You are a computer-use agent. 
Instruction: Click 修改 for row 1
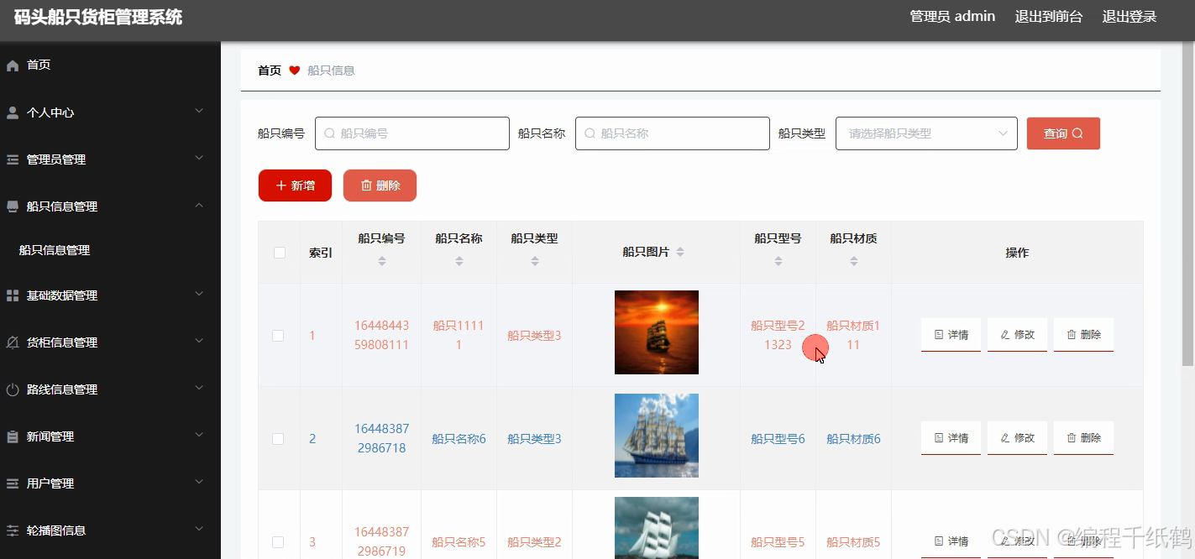pos(1017,335)
